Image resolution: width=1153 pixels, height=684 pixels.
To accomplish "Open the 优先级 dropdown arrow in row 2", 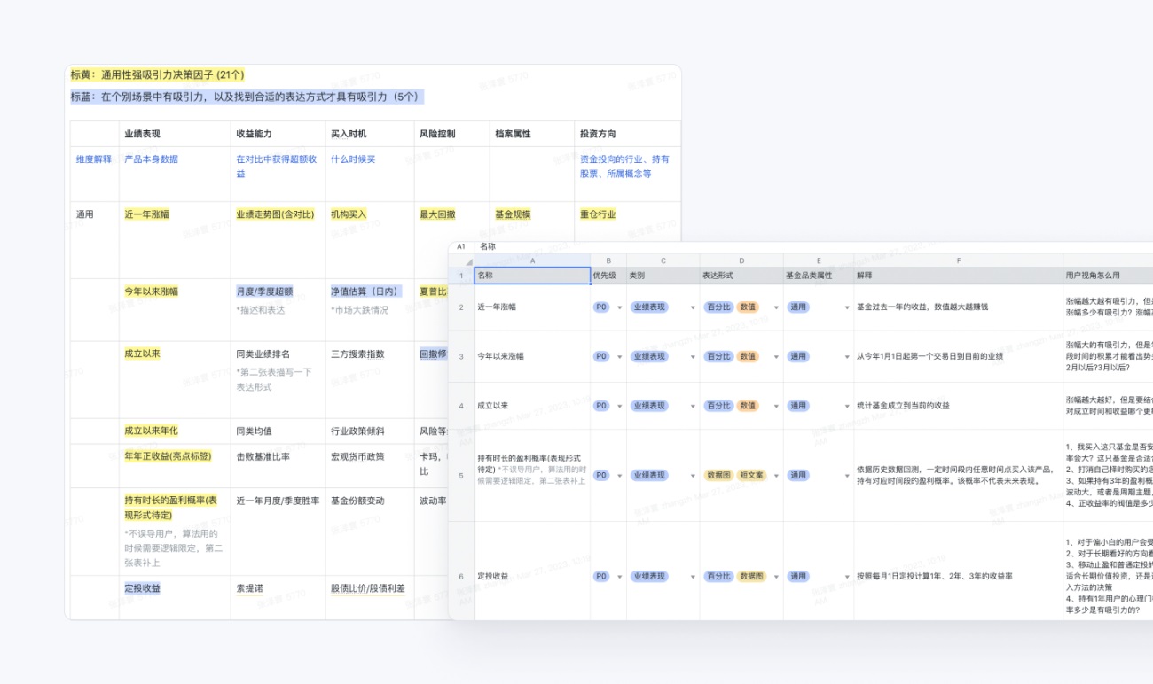I will coord(619,307).
